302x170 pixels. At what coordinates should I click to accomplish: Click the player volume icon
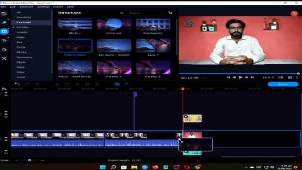pyautogui.click(x=281, y=77)
